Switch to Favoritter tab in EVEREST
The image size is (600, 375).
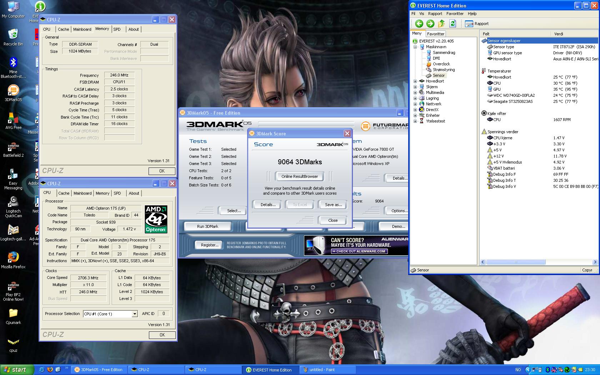(436, 34)
